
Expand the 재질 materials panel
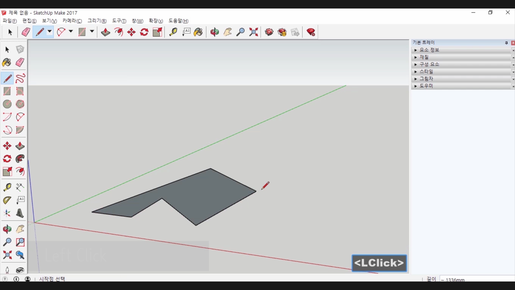click(x=415, y=57)
